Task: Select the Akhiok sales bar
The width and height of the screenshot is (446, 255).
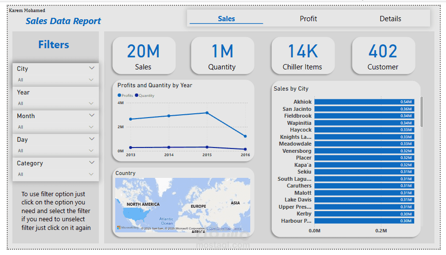Action: tap(365, 102)
